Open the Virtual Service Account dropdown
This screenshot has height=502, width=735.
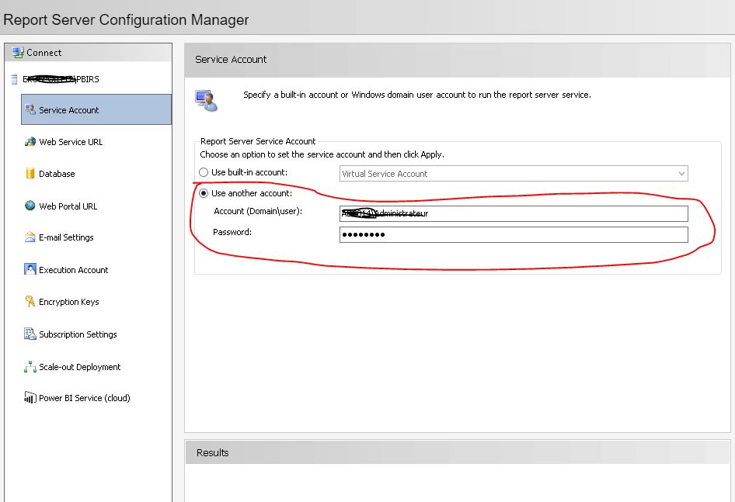(514, 174)
